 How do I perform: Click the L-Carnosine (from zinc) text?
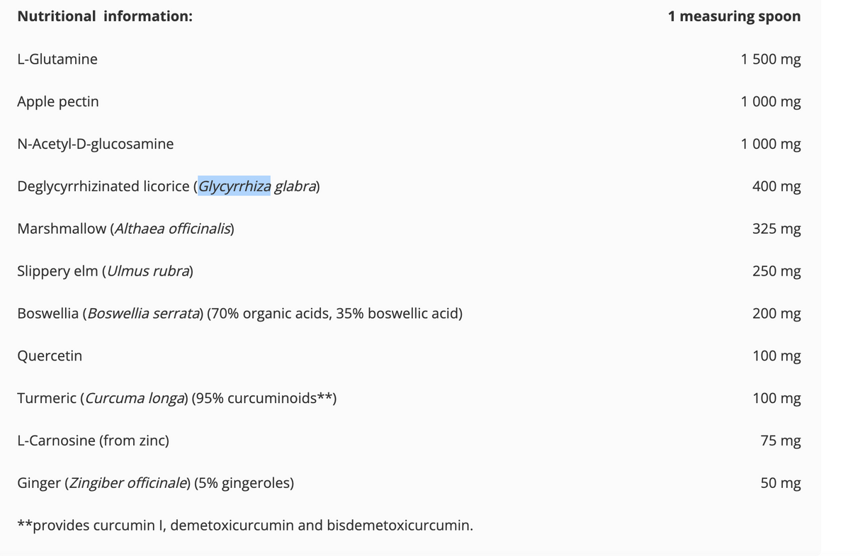(94, 441)
